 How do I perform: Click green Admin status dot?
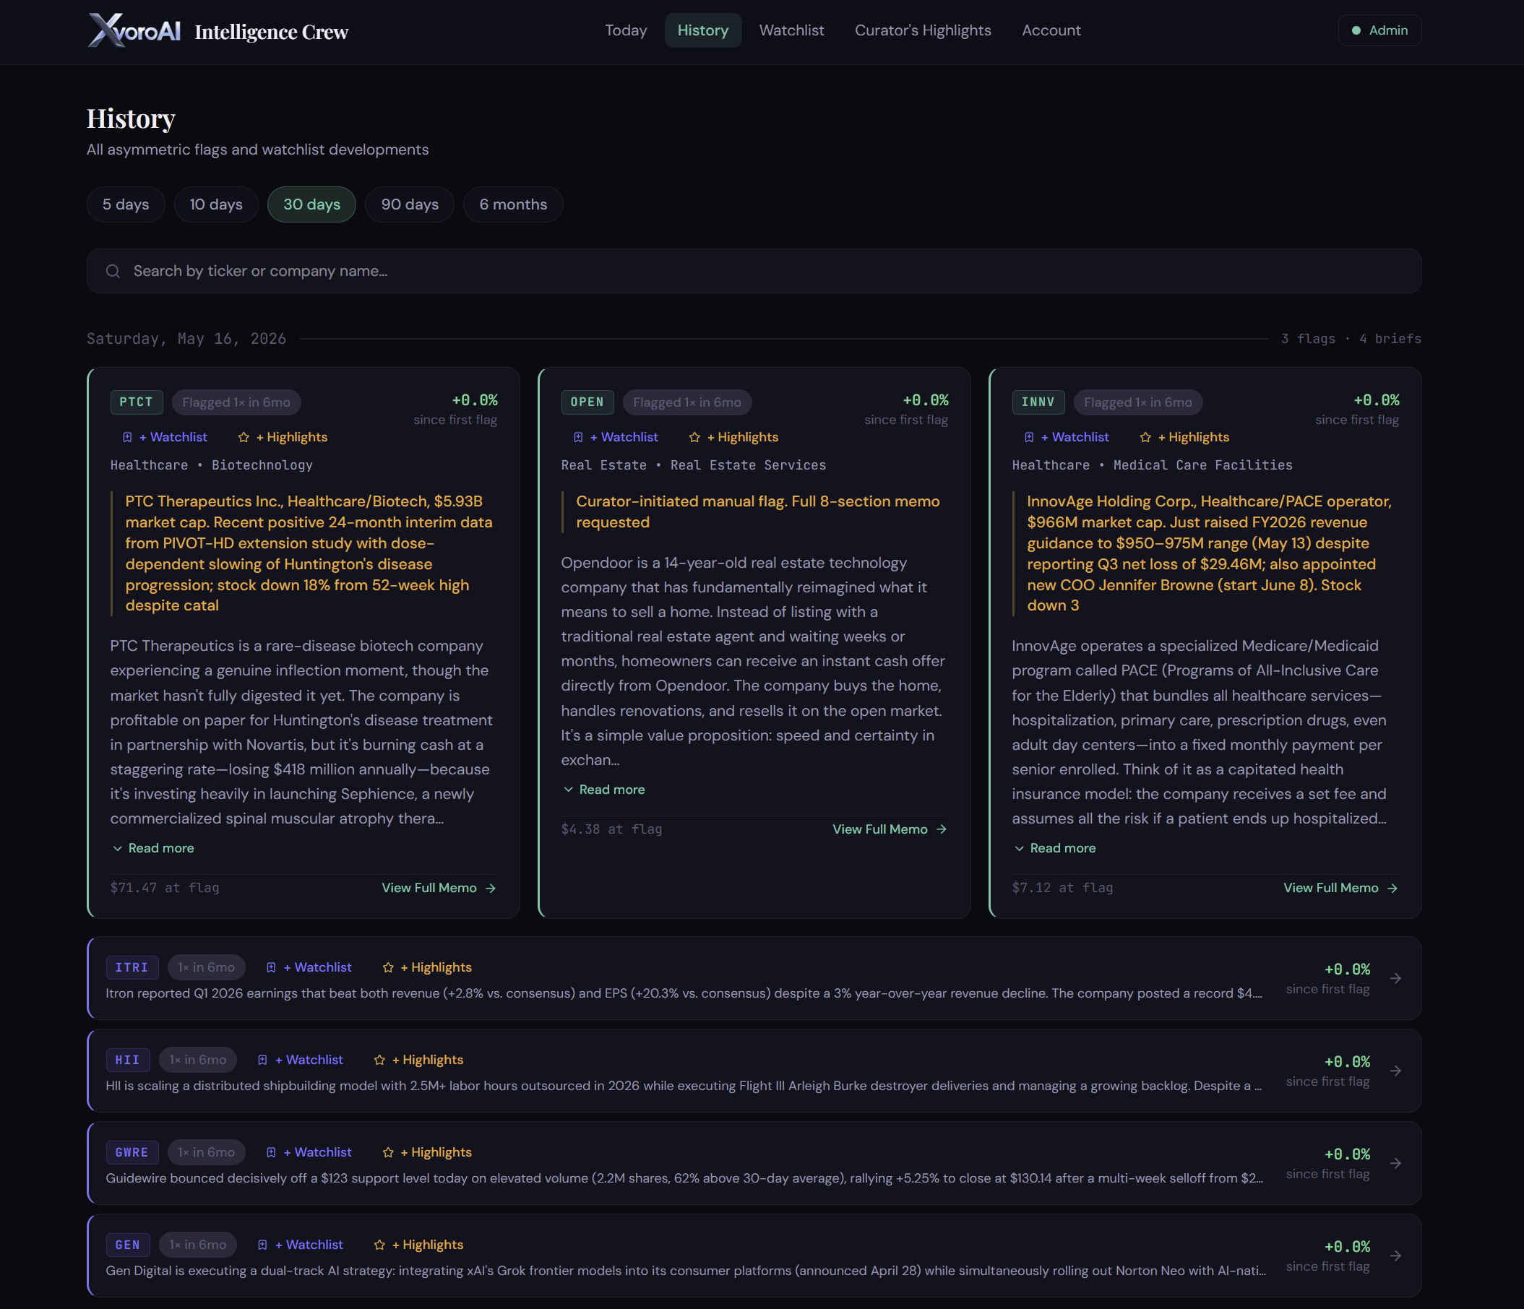(x=1356, y=31)
